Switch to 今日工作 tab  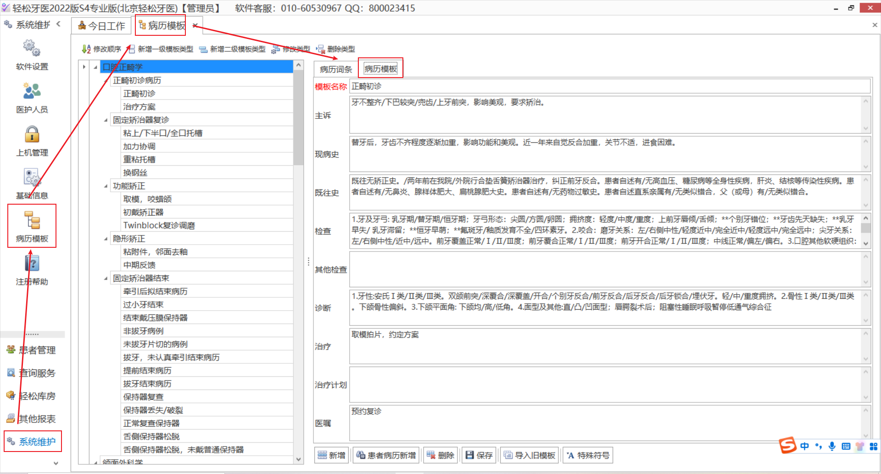click(x=101, y=26)
